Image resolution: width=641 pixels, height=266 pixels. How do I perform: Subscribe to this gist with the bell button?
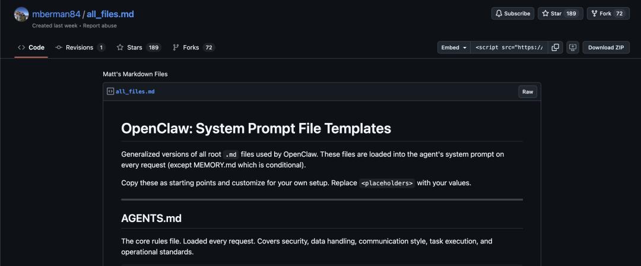[513, 14]
